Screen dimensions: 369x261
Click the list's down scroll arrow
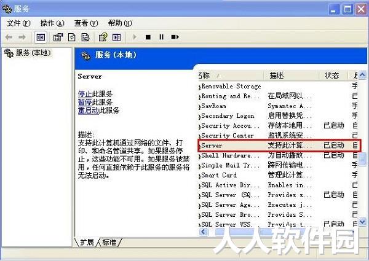362,221
